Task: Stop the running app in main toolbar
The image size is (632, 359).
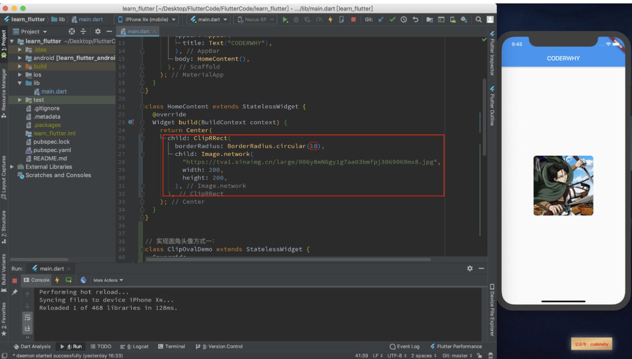Action: [353, 19]
